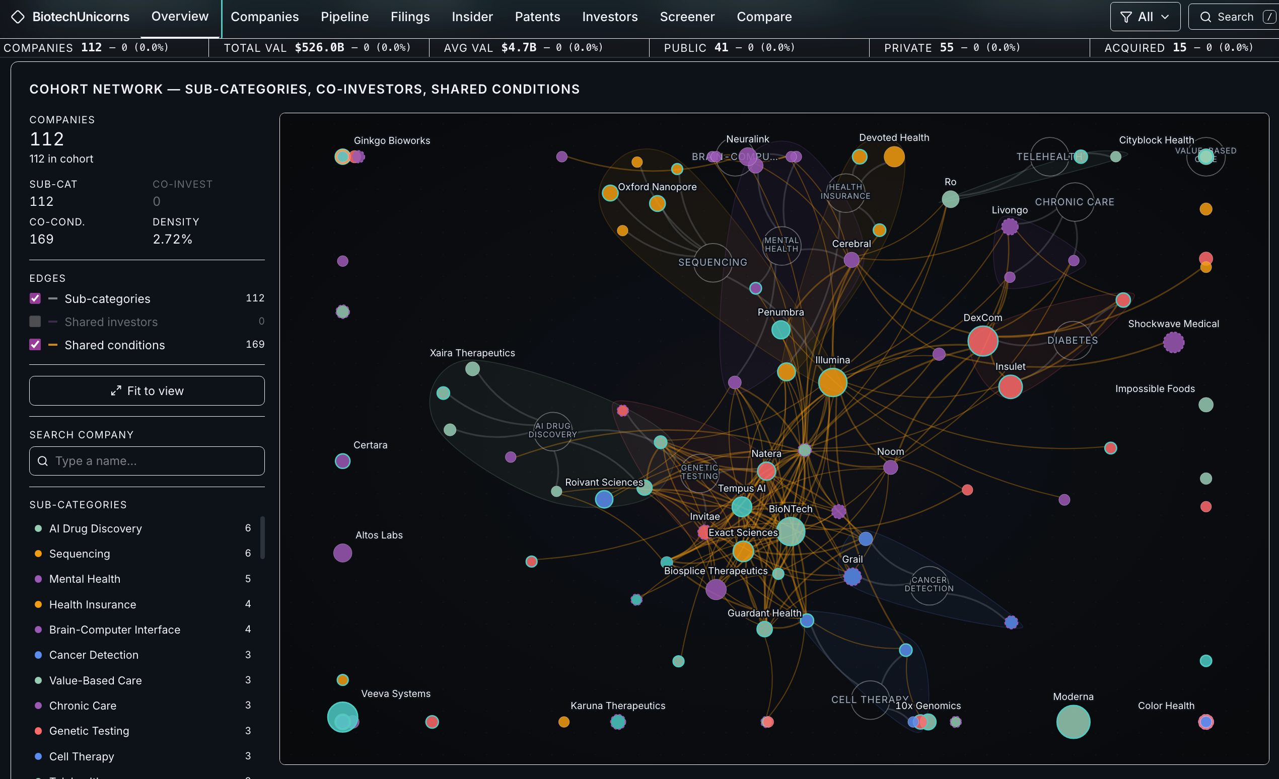Select the Illumina node in the network

pos(832,382)
